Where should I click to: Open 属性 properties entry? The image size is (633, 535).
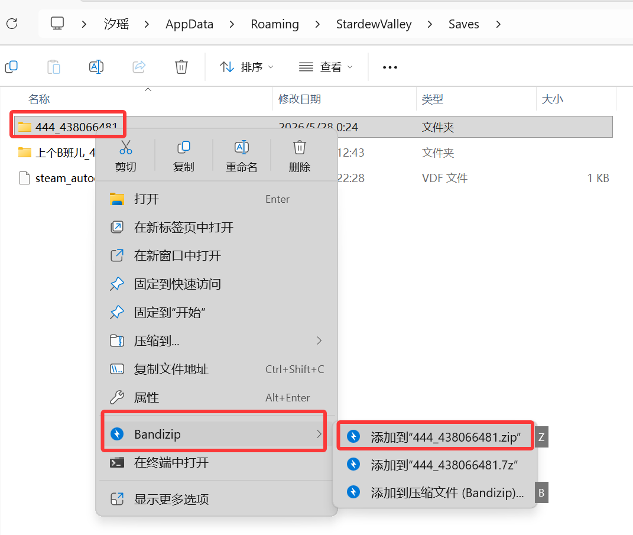point(216,398)
